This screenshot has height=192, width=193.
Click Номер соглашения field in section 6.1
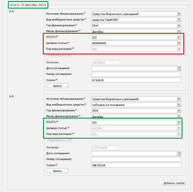click(136, 74)
